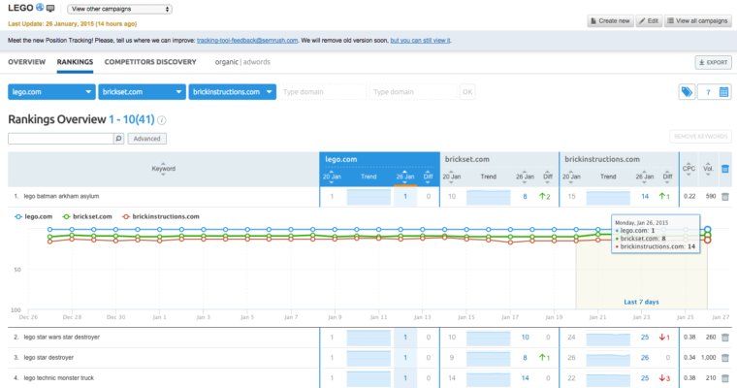Toggle lego.com series in chart legend
This screenshot has width=737, height=388.
33,216
